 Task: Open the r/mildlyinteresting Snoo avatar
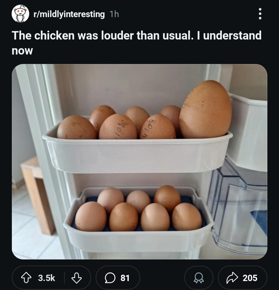[20, 14]
